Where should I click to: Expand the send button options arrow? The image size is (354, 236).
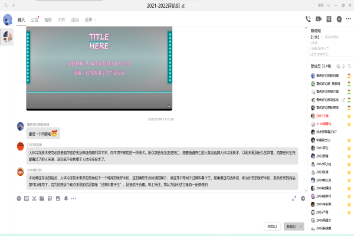tap(301, 226)
